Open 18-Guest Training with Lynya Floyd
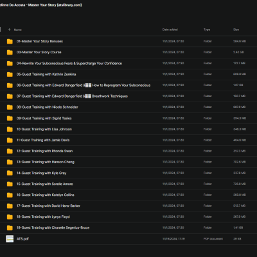The image size is (257, 257). 43,217
